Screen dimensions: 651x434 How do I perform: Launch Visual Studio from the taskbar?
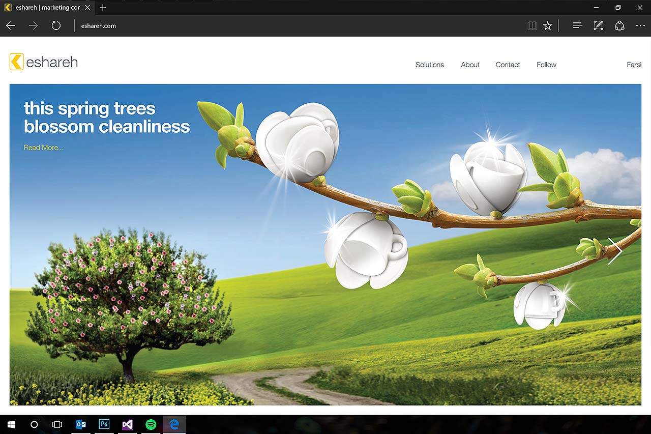[128, 424]
